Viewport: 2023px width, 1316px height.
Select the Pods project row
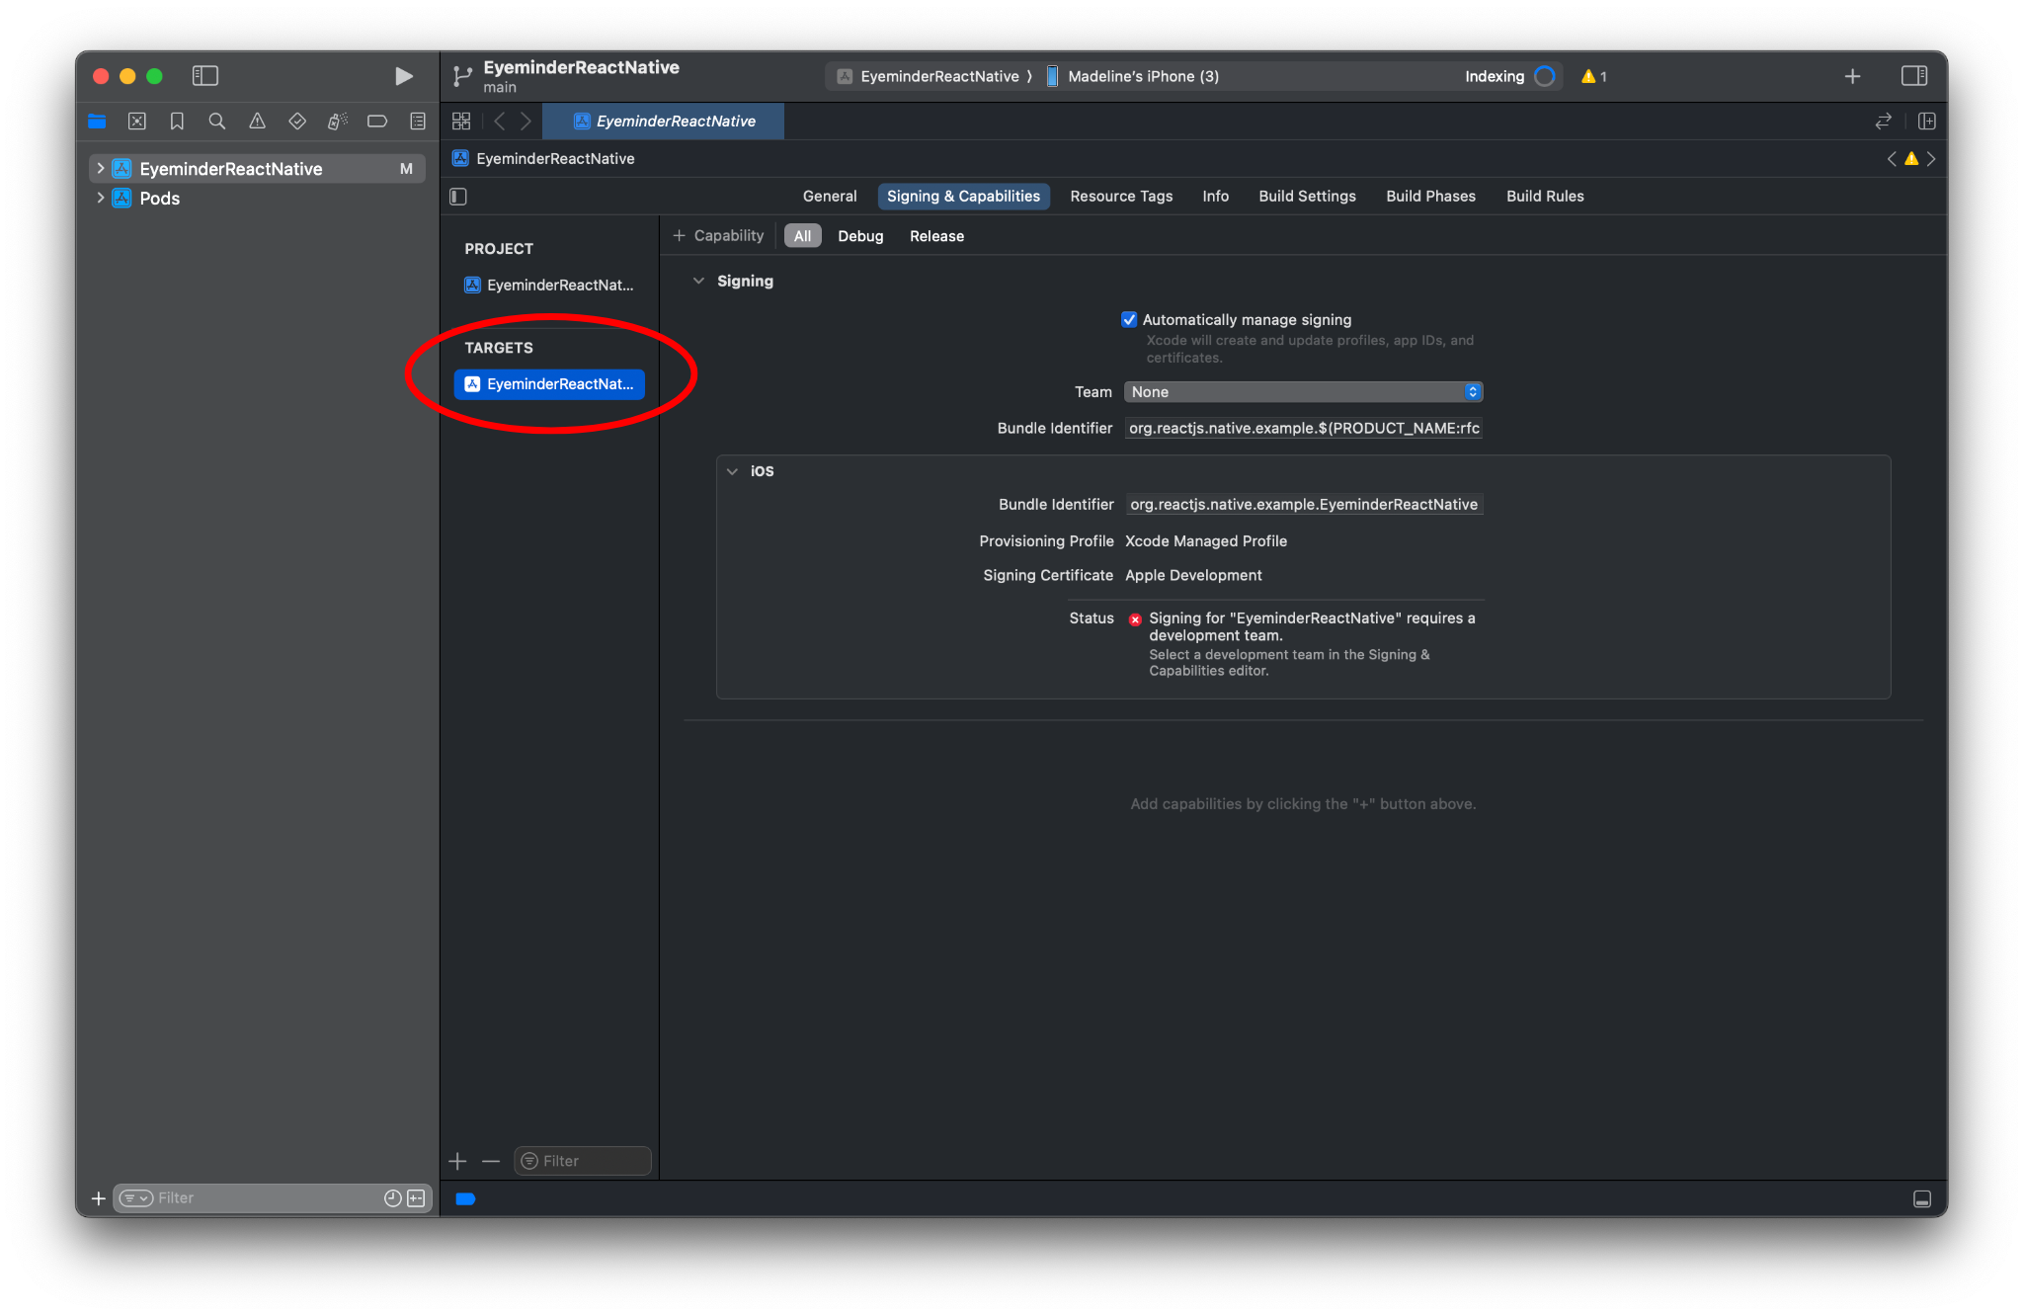click(257, 199)
